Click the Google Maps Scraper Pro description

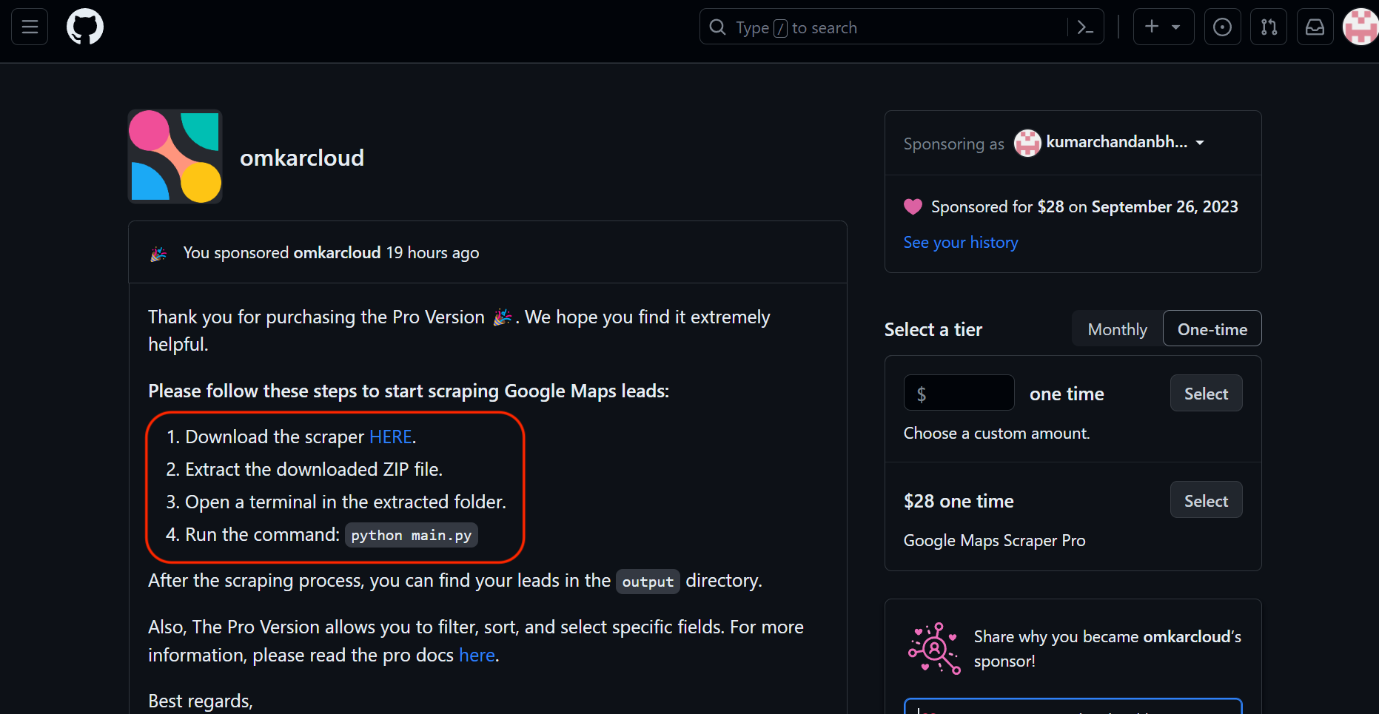(994, 541)
